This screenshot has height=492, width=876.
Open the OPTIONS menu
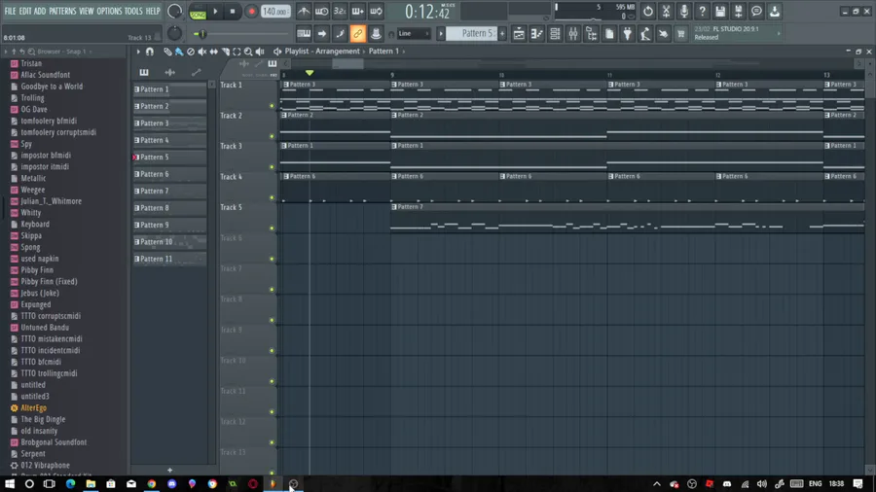tap(109, 11)
